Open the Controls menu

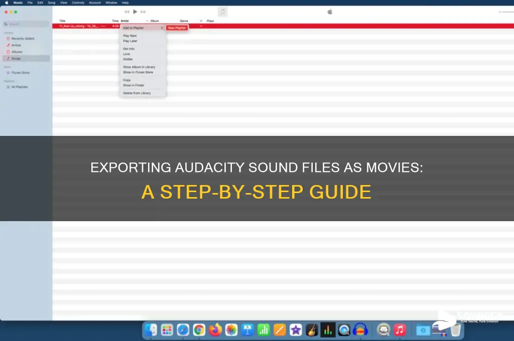click(78, 3)
